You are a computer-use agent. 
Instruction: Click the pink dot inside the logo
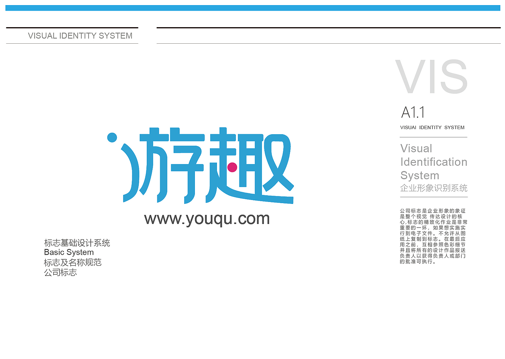232,167
